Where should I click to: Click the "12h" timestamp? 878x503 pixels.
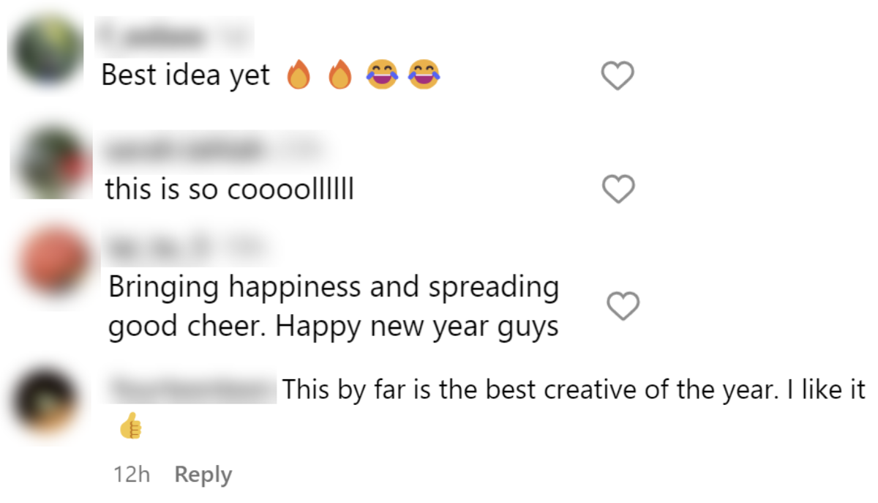132,474
